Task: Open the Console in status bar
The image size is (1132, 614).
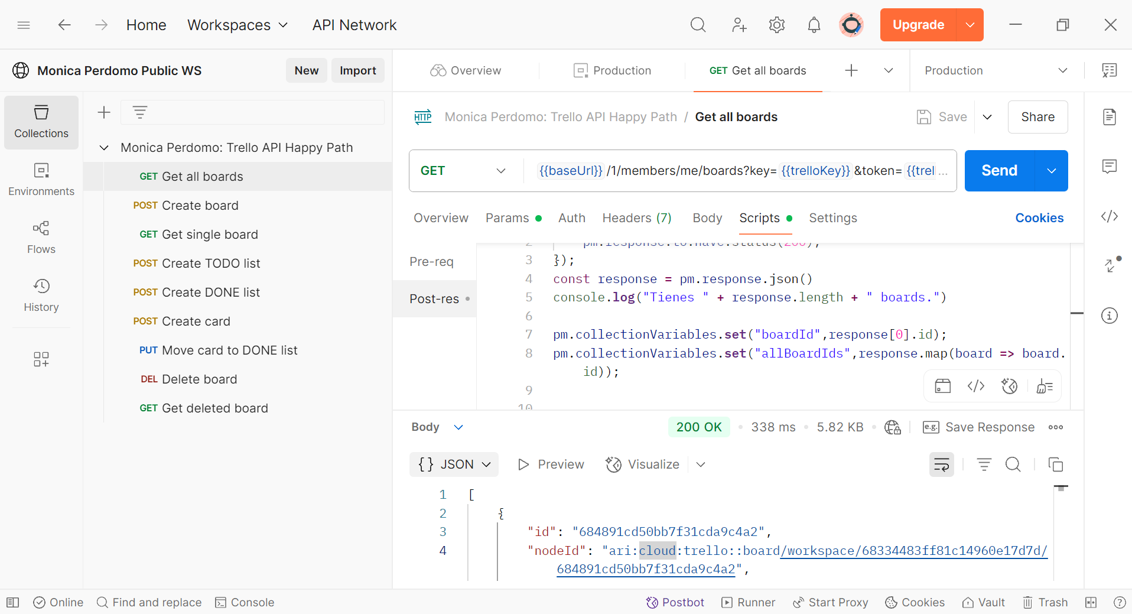Action: (x=245, y=602)
